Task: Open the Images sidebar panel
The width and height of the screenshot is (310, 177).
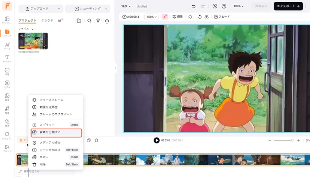Action: pyautogui.click(x=7, y=97)
